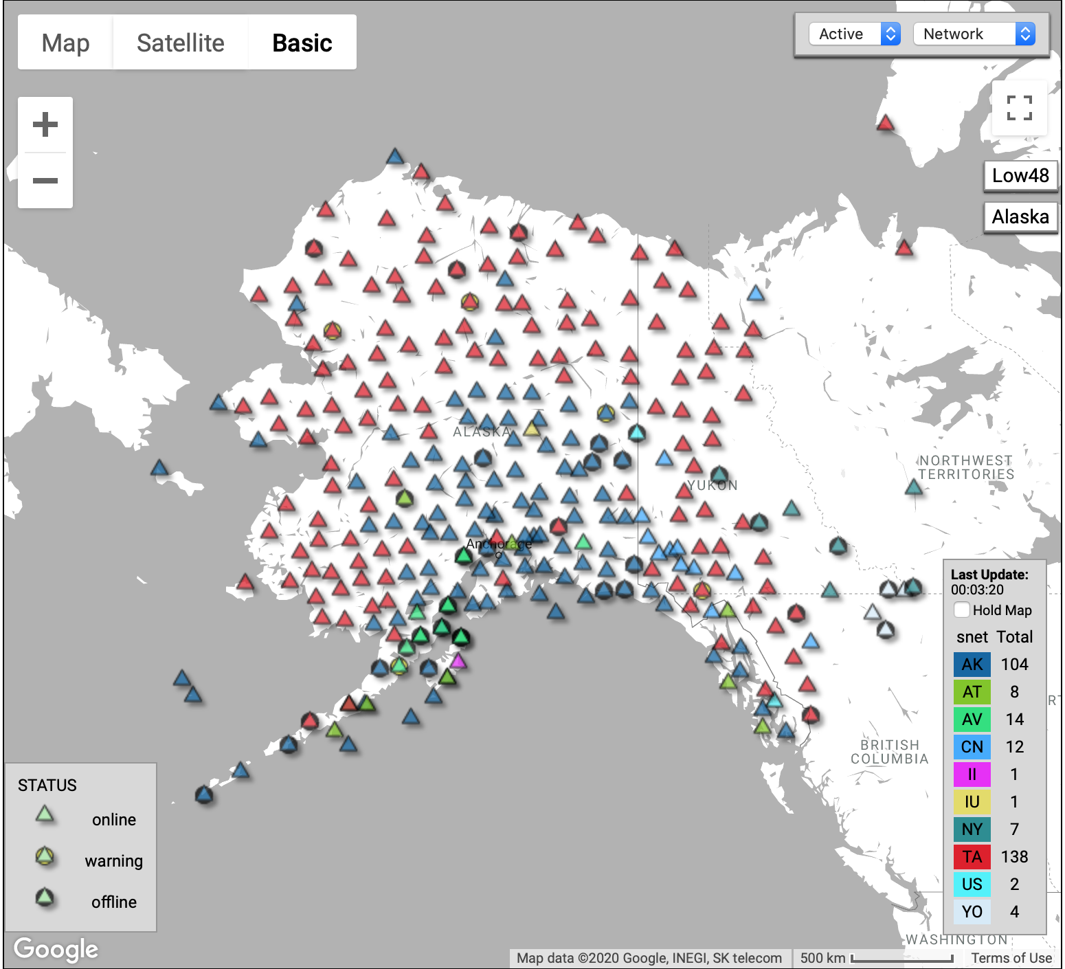Switch to the Map view tab
Viewport: 1065px width, 969px height.
[65, 43]
